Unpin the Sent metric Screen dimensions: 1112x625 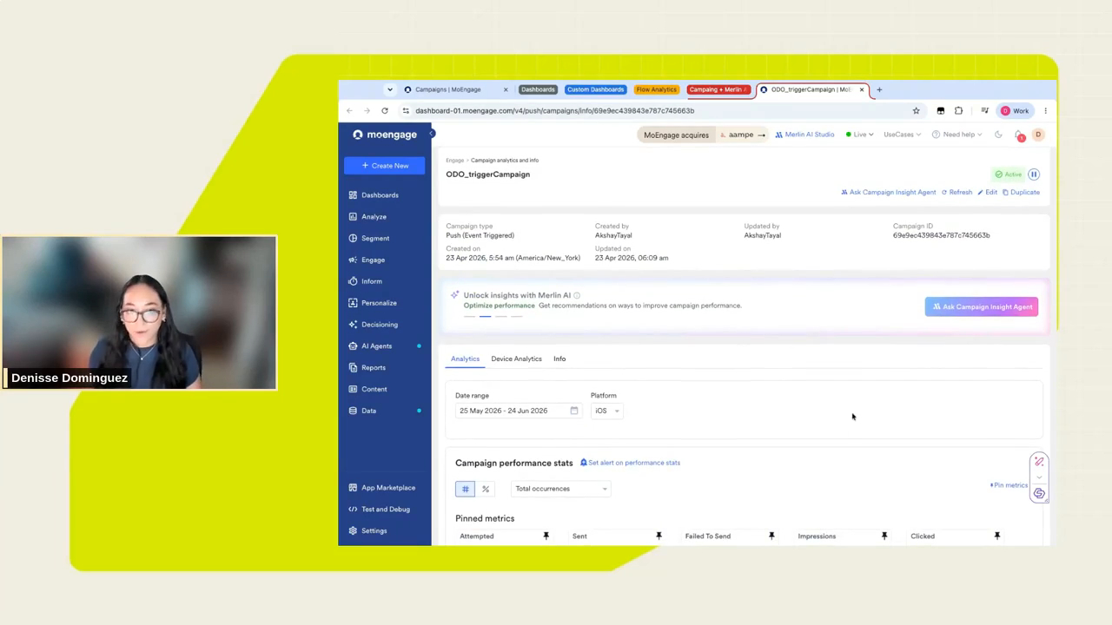coord(659,536)
